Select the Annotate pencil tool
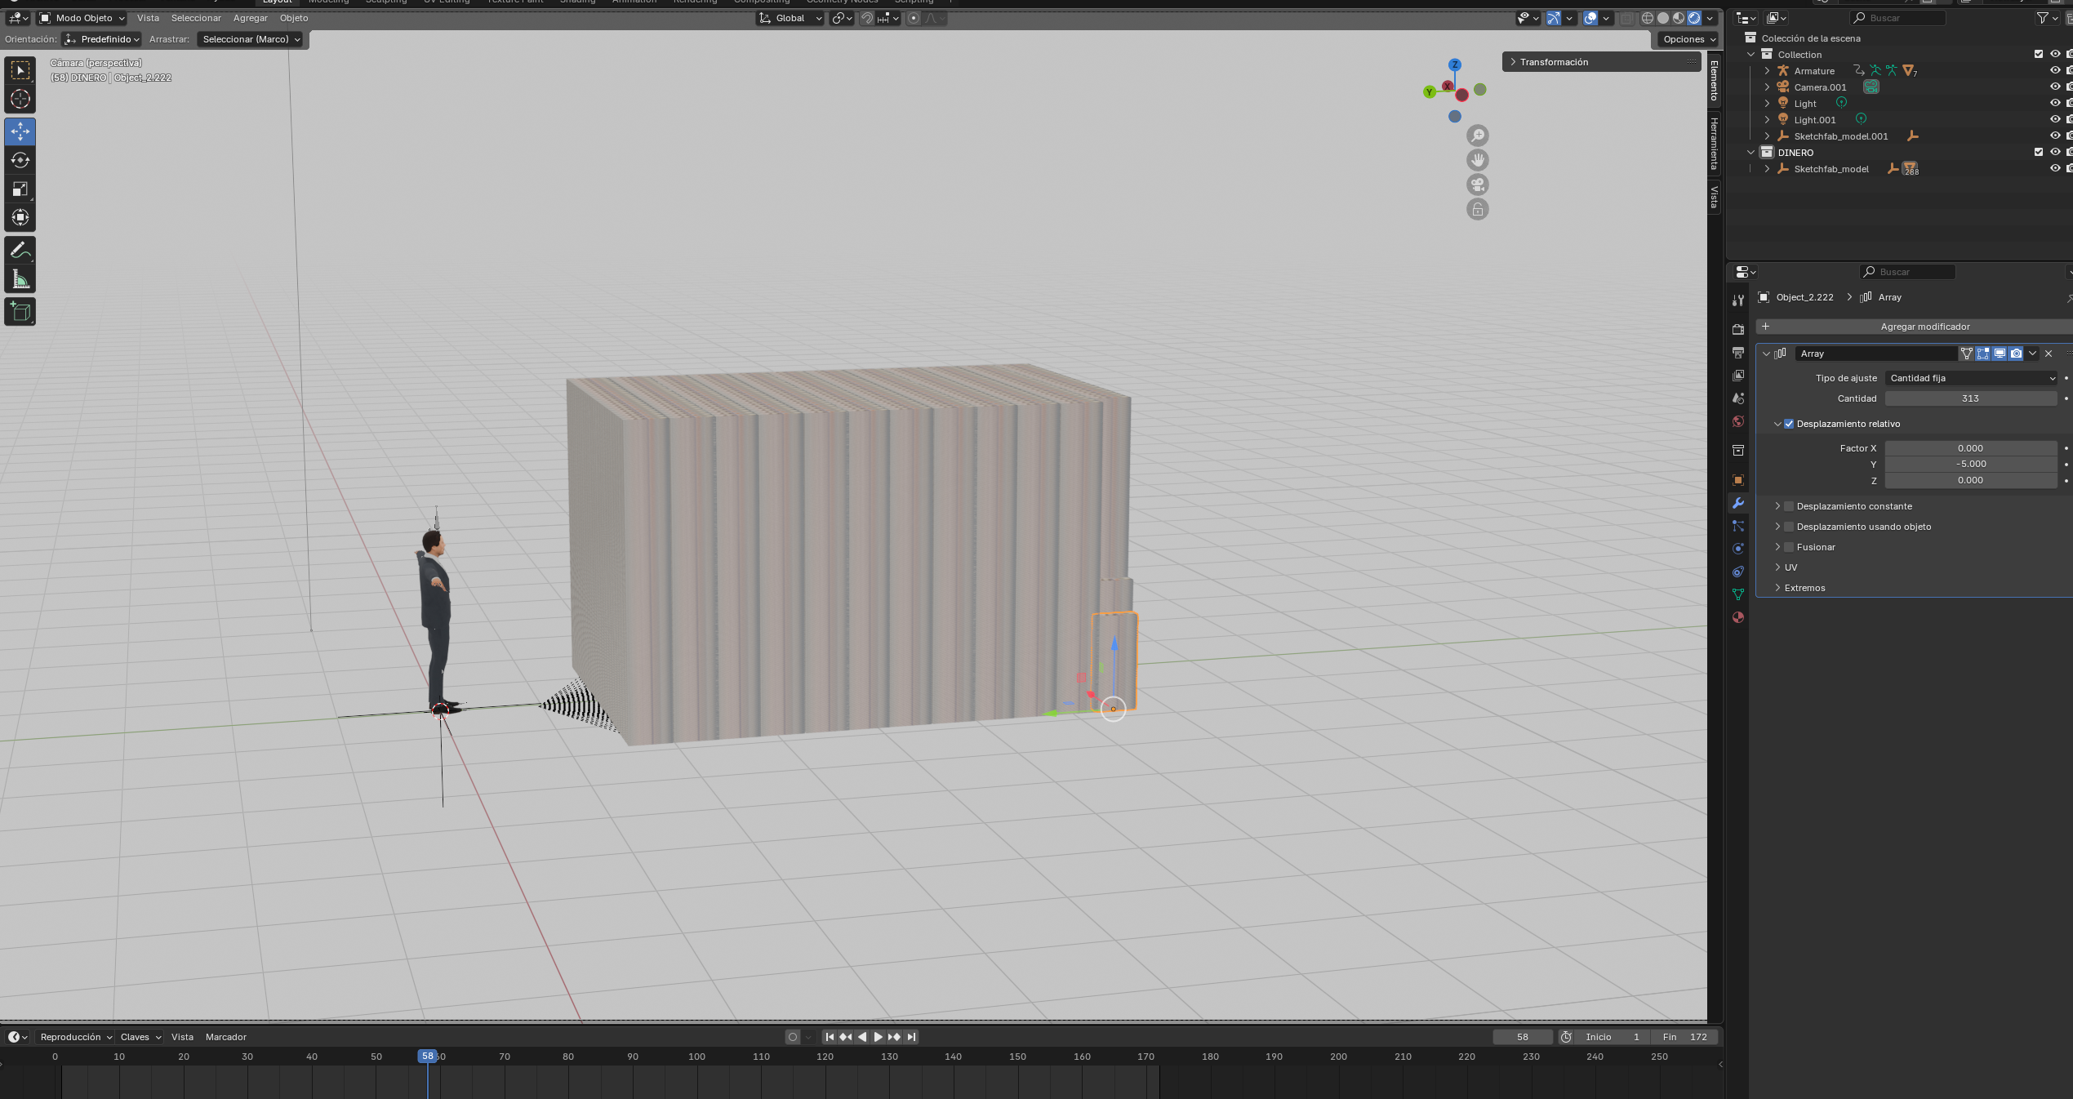 click(x=20, y=251)
